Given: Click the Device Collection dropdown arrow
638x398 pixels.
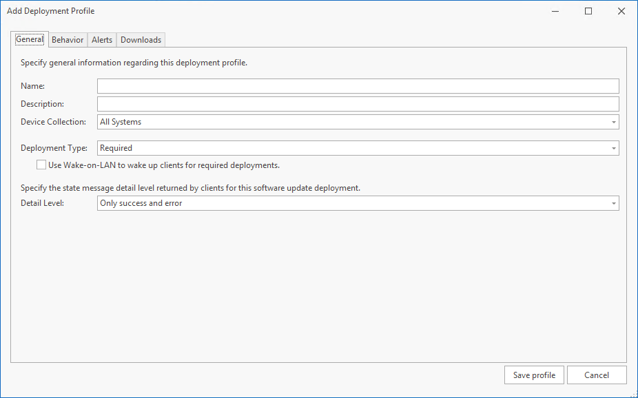Looking at the screenshot, I should pos(613,123).
